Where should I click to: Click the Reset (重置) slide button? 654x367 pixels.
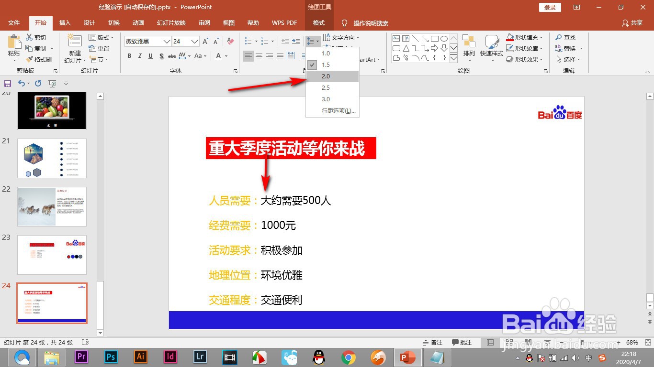coord(99,48)
